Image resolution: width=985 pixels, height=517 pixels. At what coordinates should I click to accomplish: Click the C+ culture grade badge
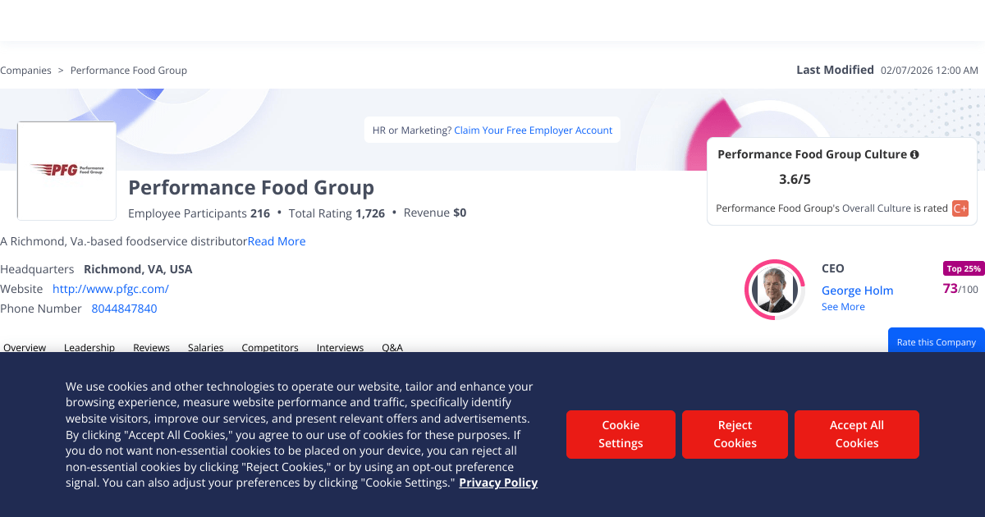(960, 208)
